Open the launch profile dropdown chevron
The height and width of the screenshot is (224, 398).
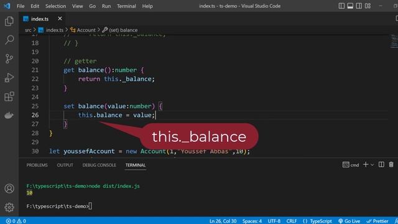[372, 165]
